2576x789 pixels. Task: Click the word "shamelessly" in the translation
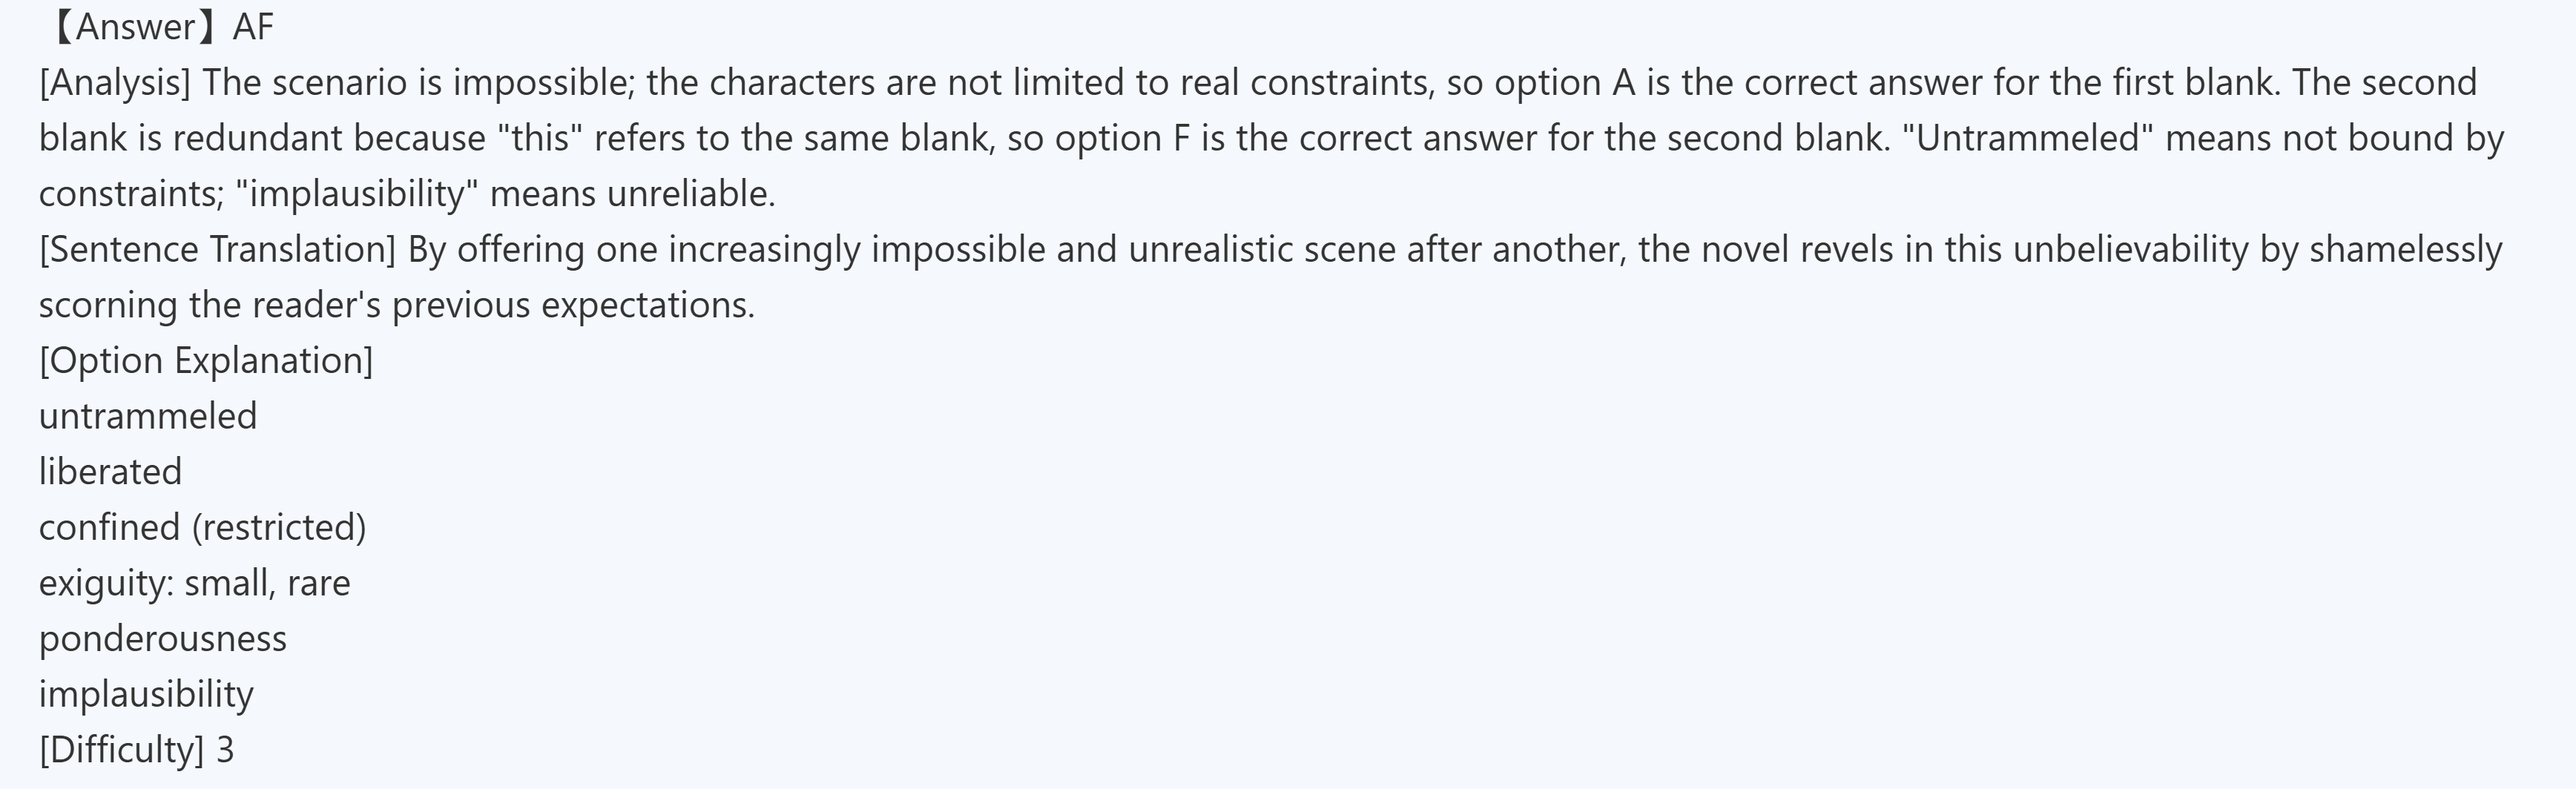[2405, 249]
